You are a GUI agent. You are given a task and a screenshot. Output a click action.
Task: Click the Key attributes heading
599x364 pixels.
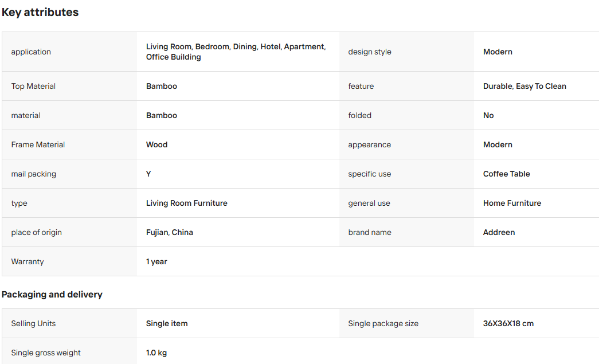tap(40, 12)
